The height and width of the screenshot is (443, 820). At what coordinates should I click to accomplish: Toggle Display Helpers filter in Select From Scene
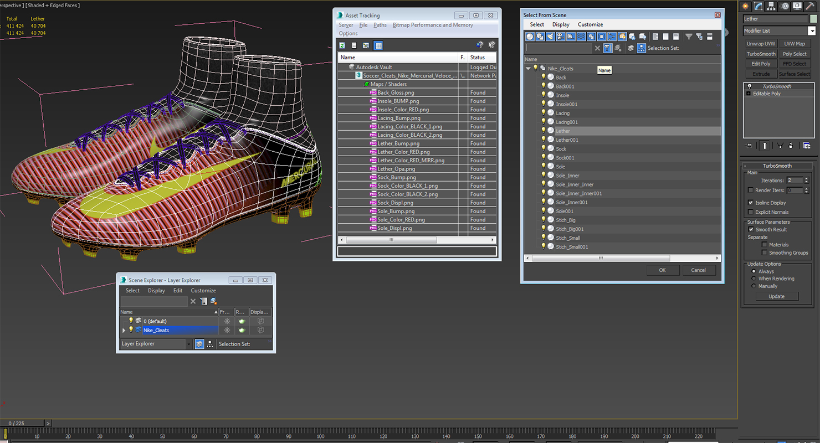pos(571,37)
